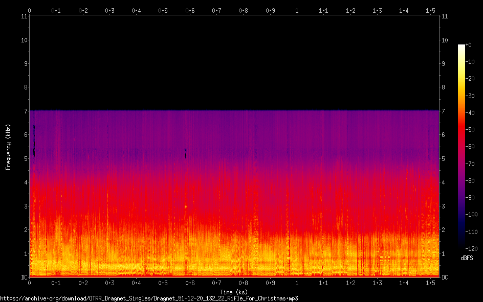Click the 3 kHz tick label on the left axis
The height and width of the screenshot is (302, 483).
pyautogui.click(x=25, y=206)
